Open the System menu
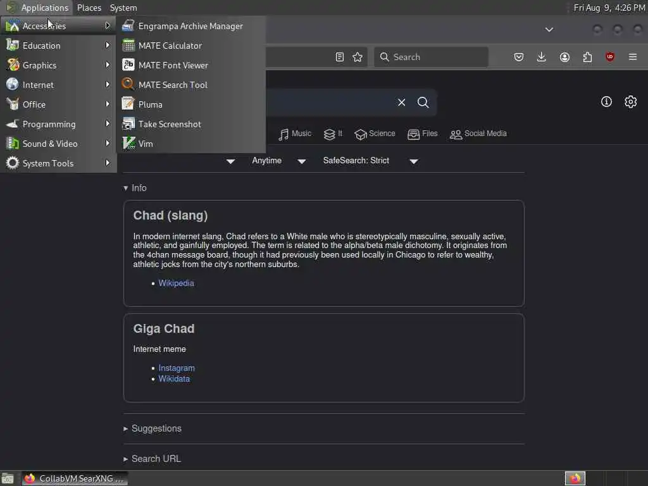 pyautogui.click(x=123, y=8)
